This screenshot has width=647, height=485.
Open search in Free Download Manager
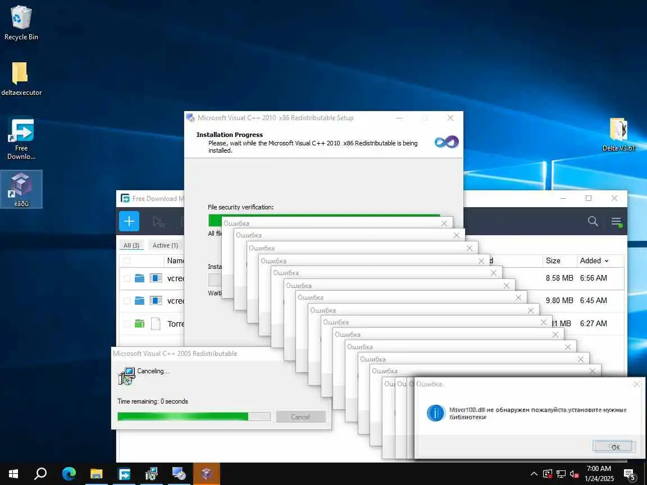click(593, 221)
